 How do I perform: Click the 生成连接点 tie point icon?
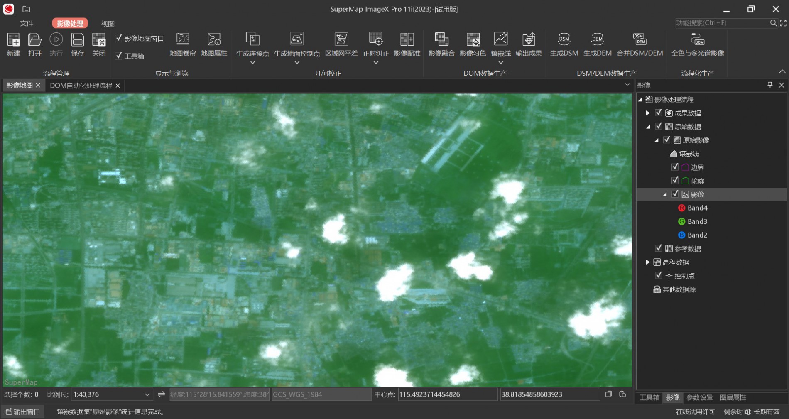(x=252, y=39)
